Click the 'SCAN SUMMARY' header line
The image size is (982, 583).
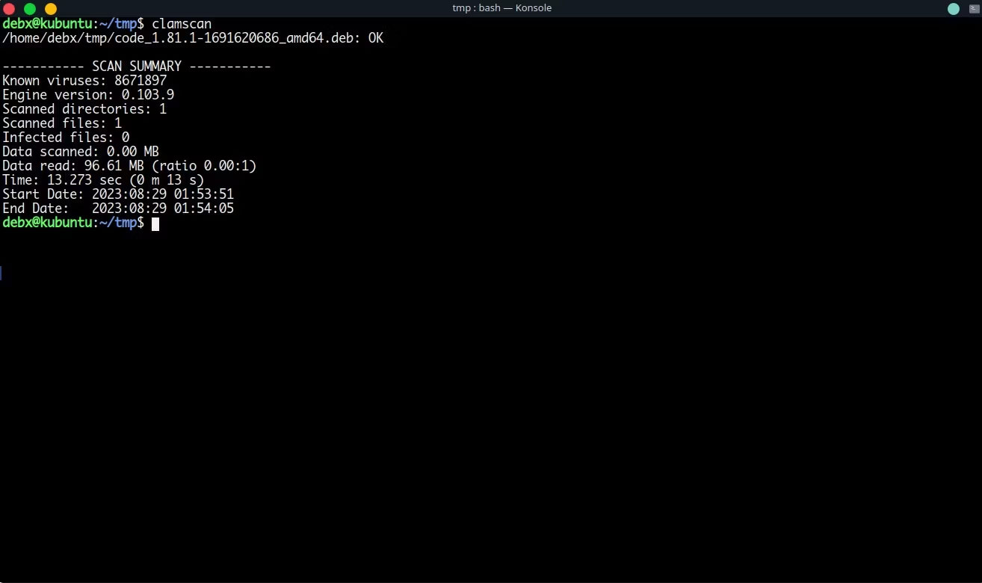click(x=137, y=67)
